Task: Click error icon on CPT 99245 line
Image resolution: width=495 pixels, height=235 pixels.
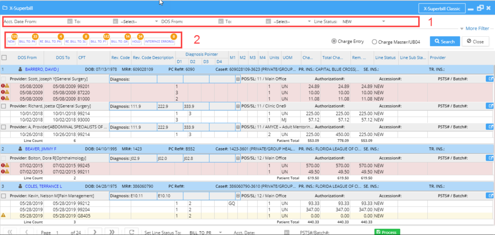Action: coord(3,165)
